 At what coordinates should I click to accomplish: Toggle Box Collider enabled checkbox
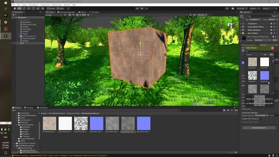click(246, 33)
